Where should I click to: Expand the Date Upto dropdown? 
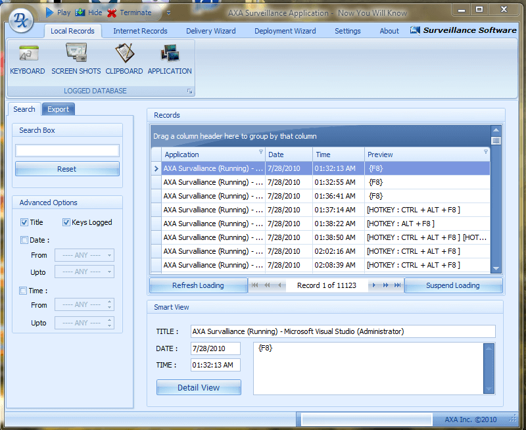click(109, 272)
